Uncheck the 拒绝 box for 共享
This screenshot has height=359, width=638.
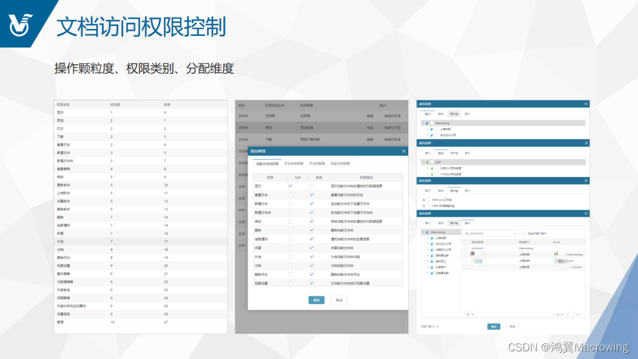tap(312, 248)
